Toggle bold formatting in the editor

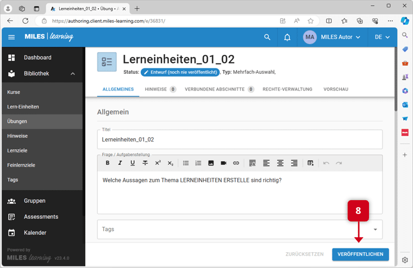tap(108, 163)
